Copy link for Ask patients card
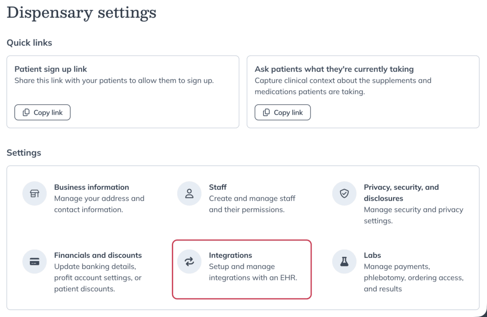487x317 pixels. pyautogui.click(x=282, y=112)
